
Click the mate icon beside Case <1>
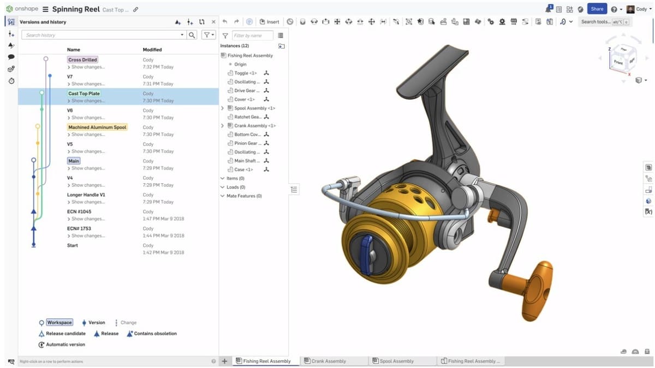266,170
